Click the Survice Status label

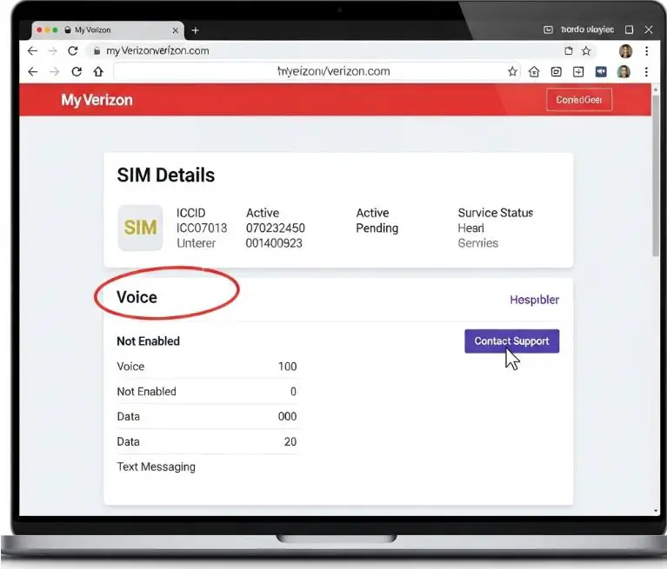[x=496, y=213]
